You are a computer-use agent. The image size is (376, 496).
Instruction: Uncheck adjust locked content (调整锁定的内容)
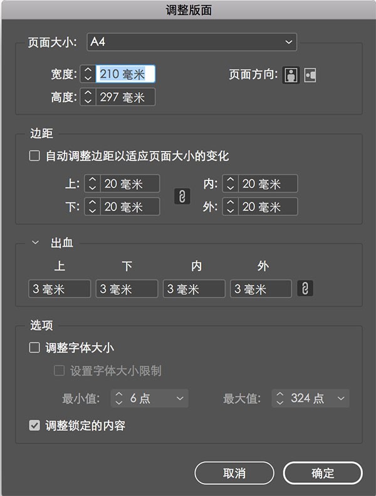pos(34,426)
